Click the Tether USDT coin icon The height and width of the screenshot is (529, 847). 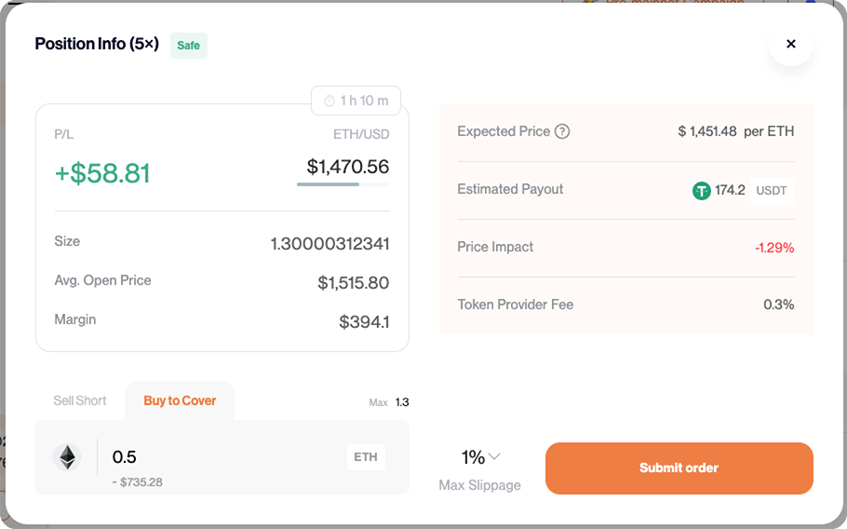[702, 191]
